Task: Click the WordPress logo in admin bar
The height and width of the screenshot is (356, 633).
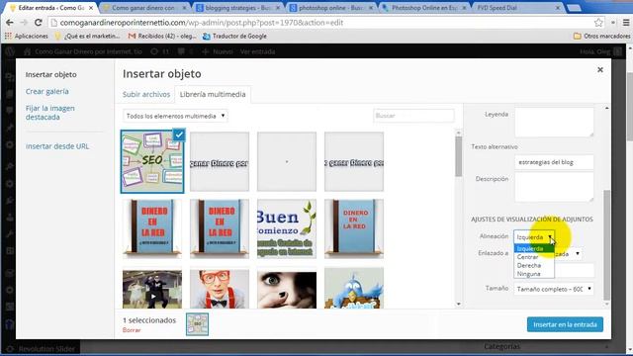Action: point(10,51)
